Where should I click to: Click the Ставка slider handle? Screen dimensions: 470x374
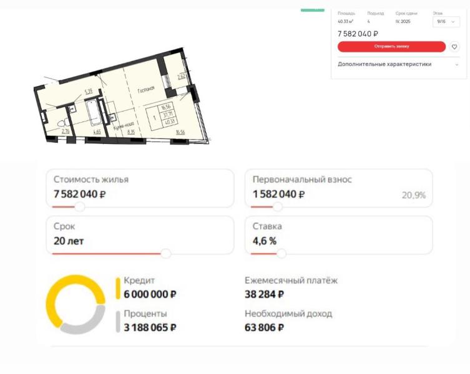pos(281,254)
